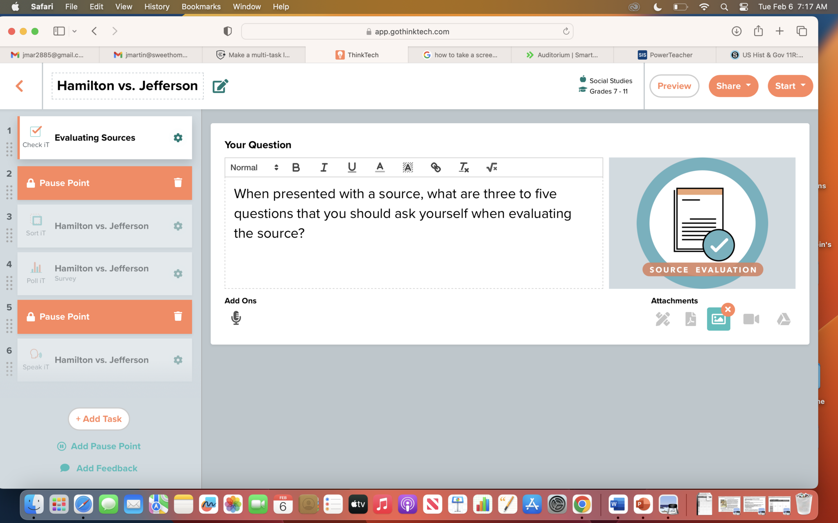838x523 pixels.
Task: Open the Normal text style dropdown
Action: pyautogui.click(x=254, y=167)
